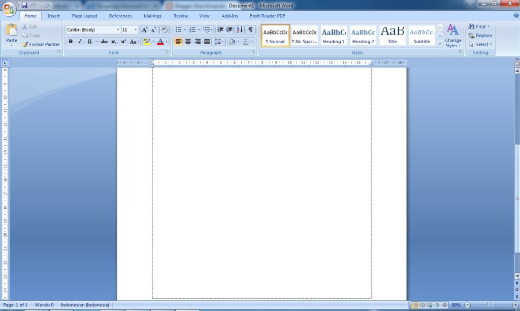Screen dimensions: 520x311
Task: Click the Paste clipboard icon
Action: pos(11,30)
